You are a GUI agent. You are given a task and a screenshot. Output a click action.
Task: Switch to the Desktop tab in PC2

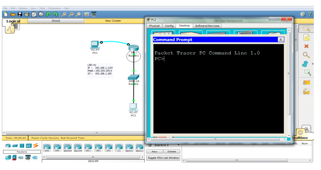pos(184,25)
